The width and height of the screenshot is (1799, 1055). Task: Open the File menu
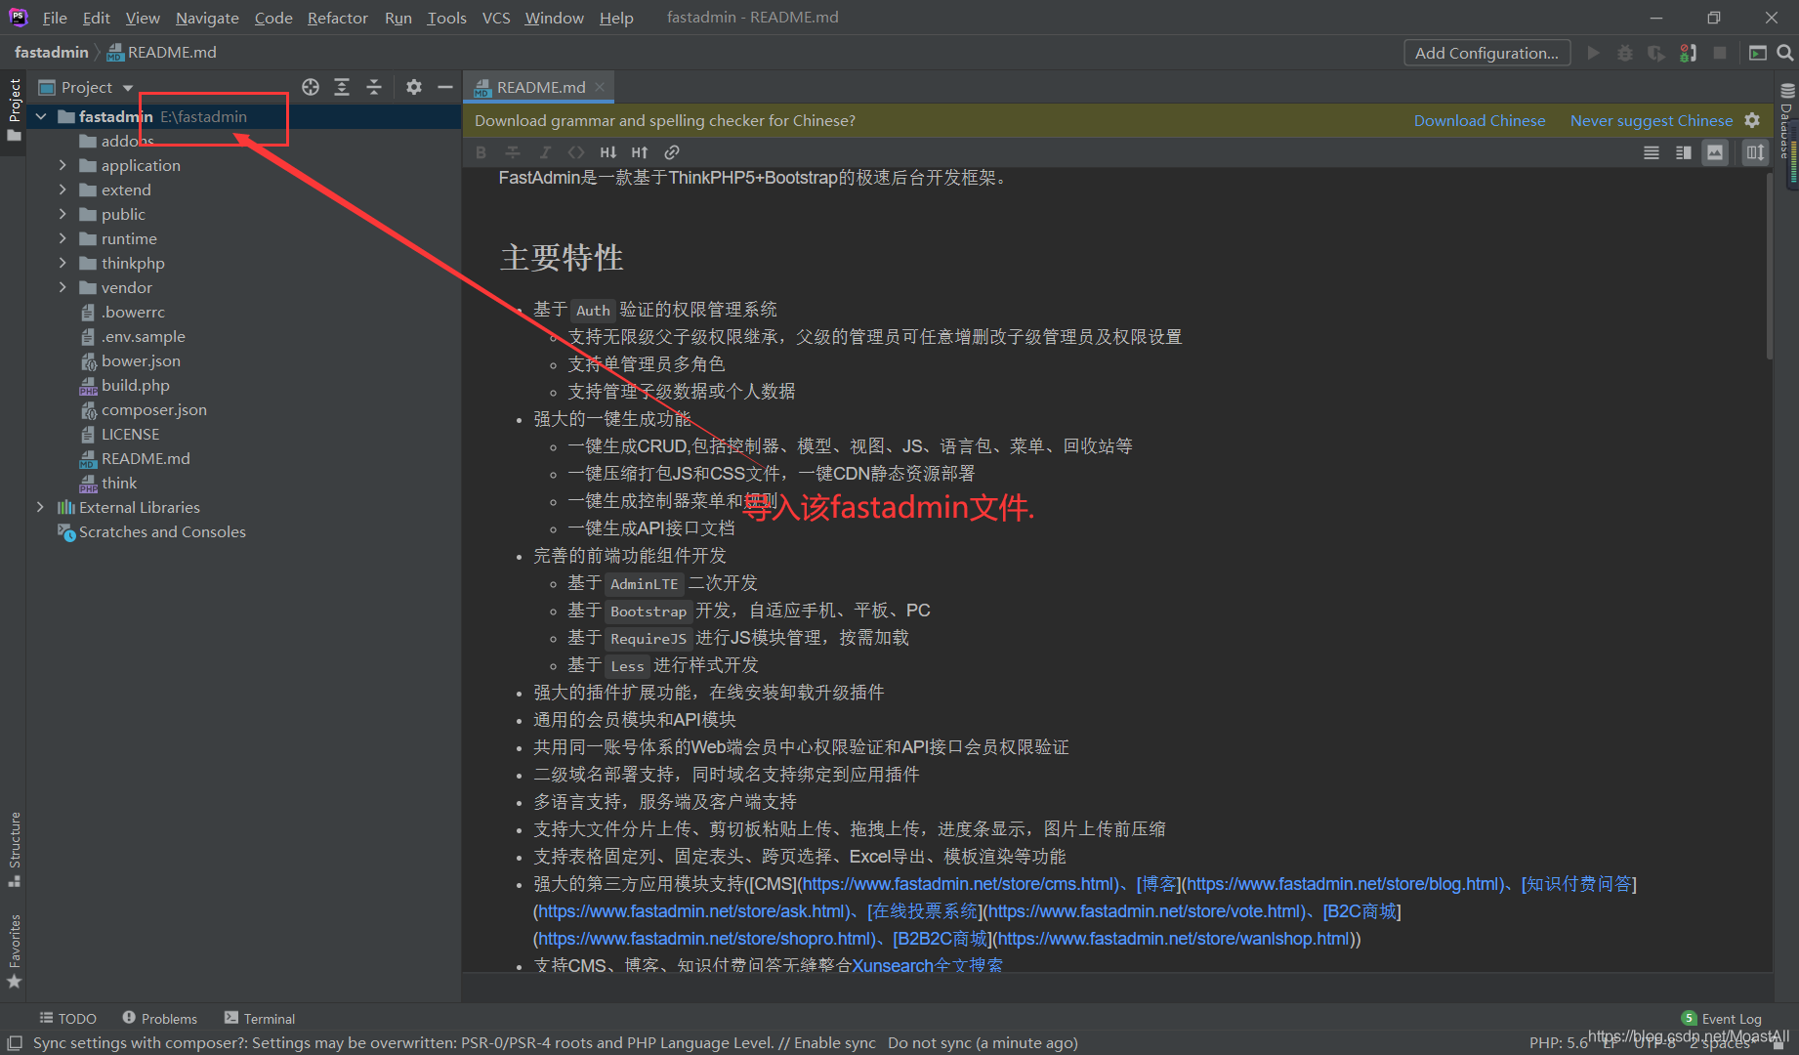point(55,18)
